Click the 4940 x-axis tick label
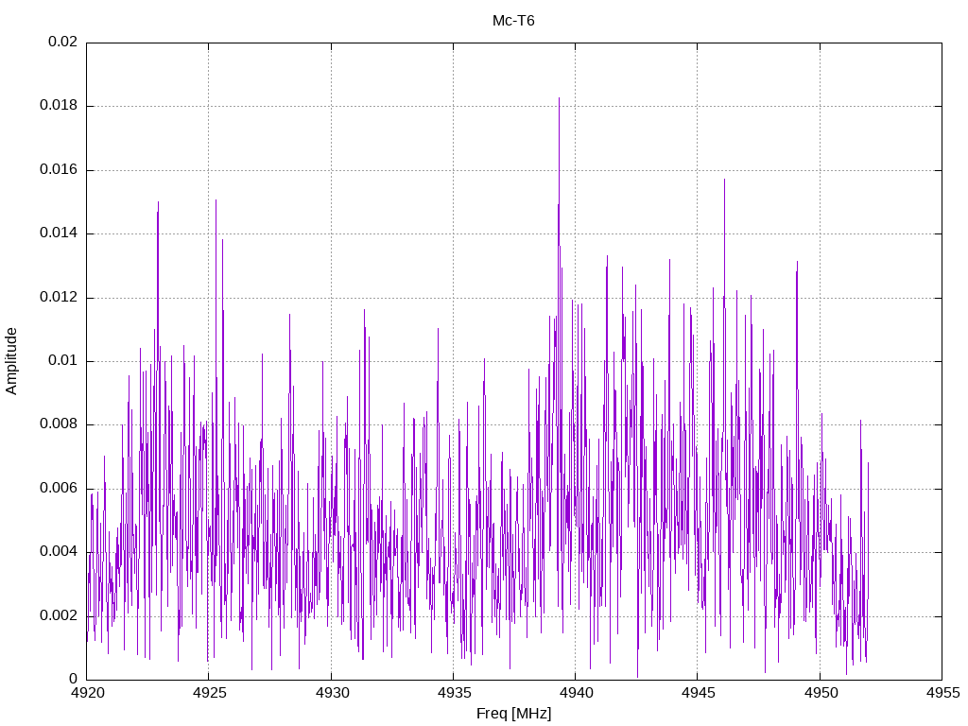This screenshot has height=726, width=968. coord(577,693)
